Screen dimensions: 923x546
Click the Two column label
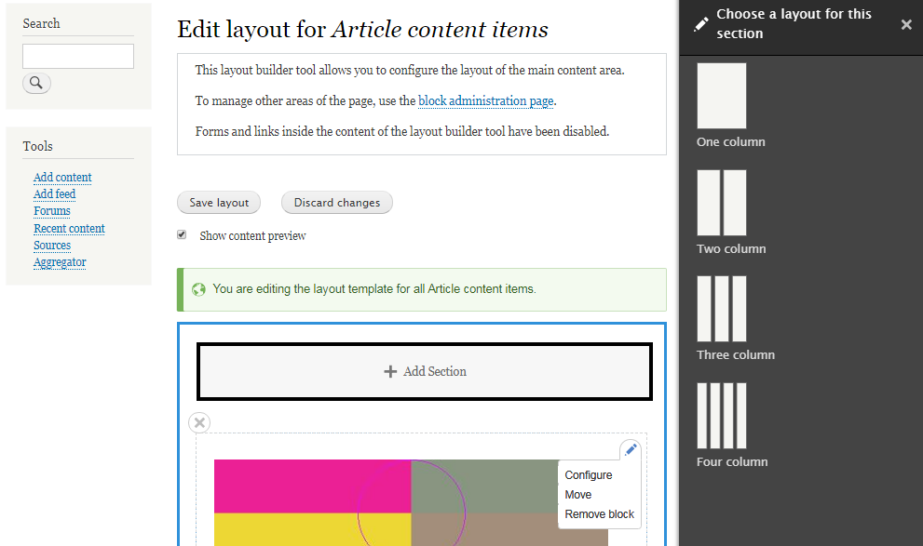point(731,248)
